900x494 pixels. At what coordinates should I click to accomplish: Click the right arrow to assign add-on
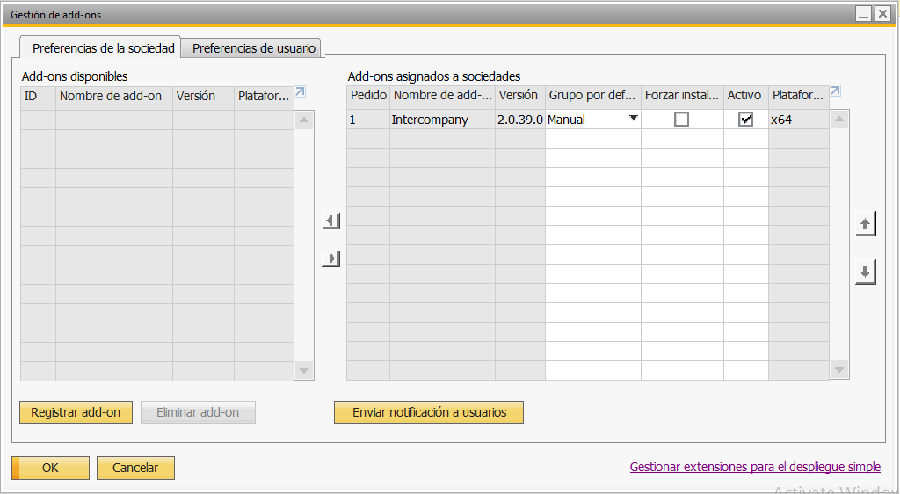pyautogui.click(x=331, y=258)
